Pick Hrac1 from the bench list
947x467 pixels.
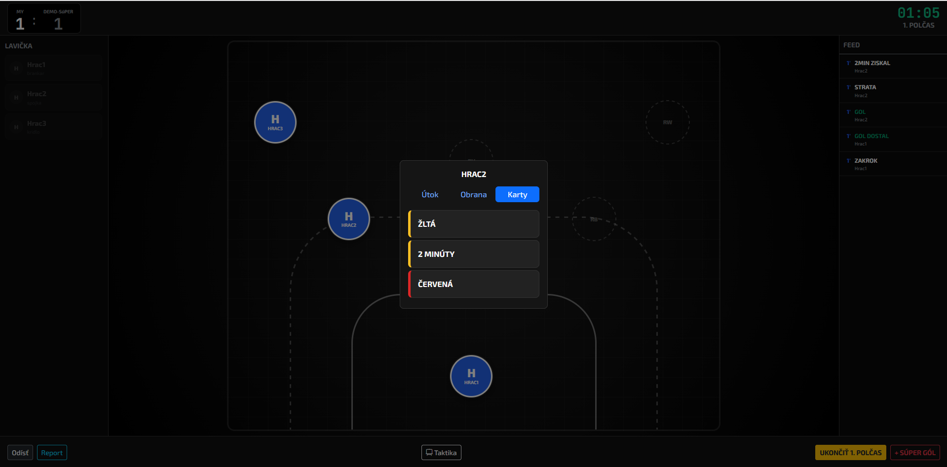(54, 68)
